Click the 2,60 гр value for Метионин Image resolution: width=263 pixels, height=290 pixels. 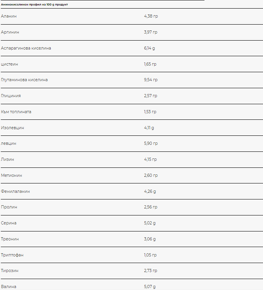click(151, 175)
